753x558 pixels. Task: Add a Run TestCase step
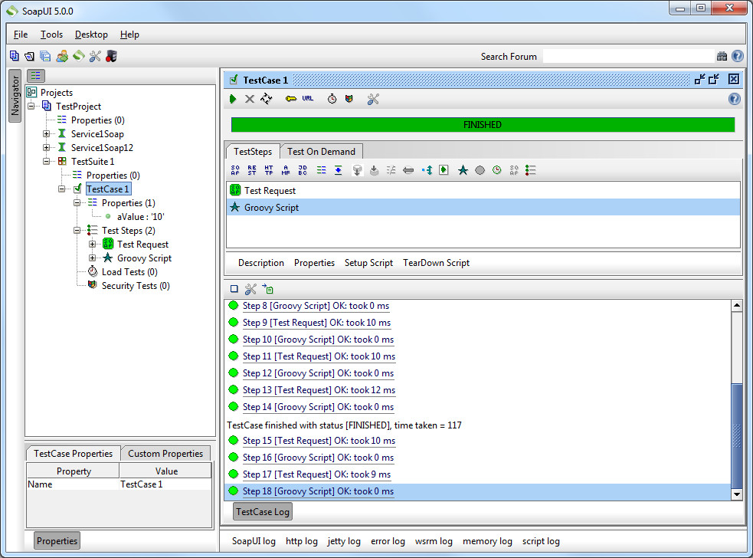(x=444, y=170)
